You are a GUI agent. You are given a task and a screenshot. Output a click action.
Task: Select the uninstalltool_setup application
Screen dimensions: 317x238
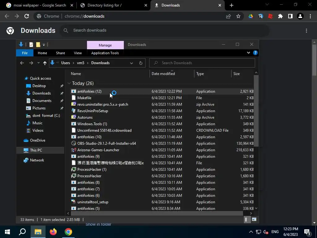(x=161, y=202)
